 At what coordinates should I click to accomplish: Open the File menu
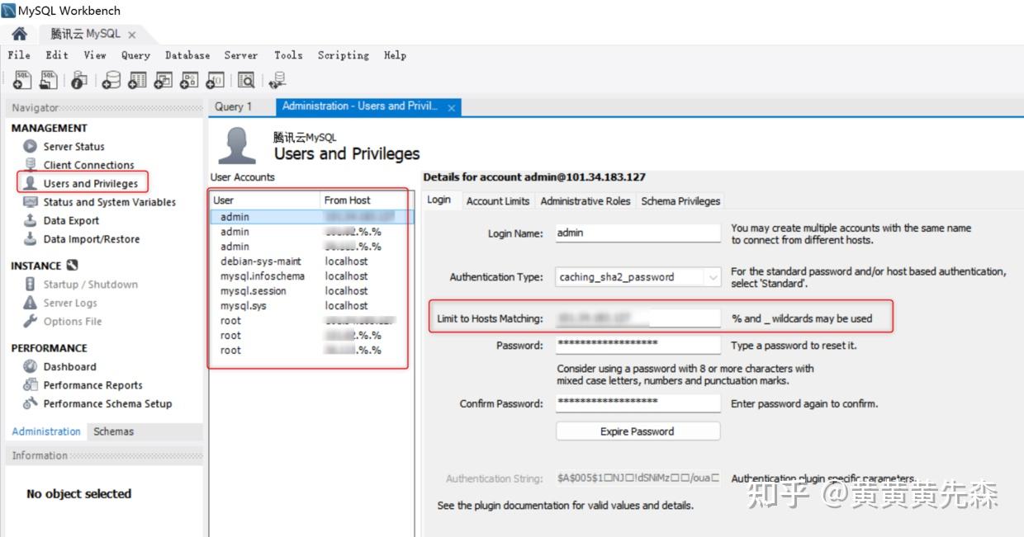[x=19, y=55]
